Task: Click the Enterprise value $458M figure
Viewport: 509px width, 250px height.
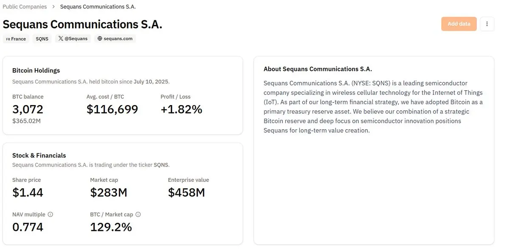Action: 187,192
